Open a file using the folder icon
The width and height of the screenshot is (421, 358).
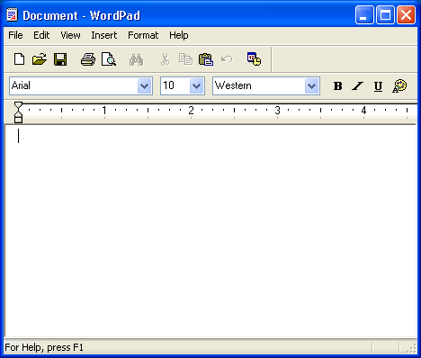[40, 59]
